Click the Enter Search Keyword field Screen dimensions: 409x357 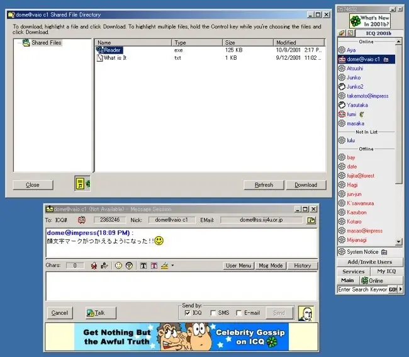click(362, 290)
